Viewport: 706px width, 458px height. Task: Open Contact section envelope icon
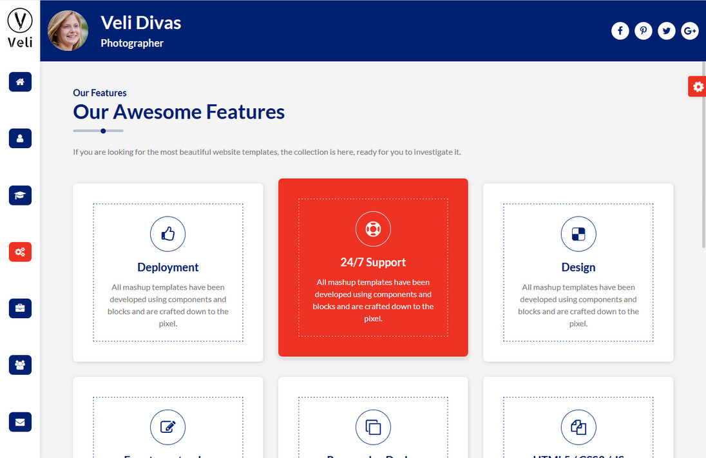coord(20,422)
